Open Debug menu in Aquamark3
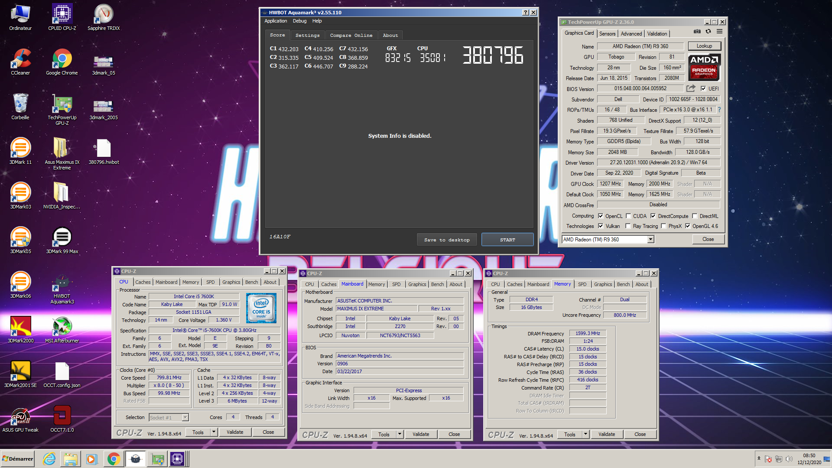This screenshot has height=468, width=832. point(299,21)
